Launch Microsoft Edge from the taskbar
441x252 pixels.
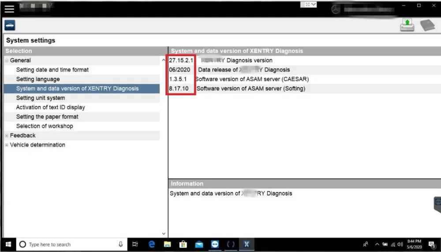[152, 244]
